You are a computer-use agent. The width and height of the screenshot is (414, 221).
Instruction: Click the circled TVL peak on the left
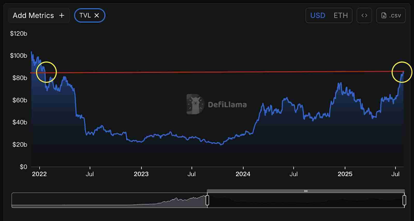point(47,72)
